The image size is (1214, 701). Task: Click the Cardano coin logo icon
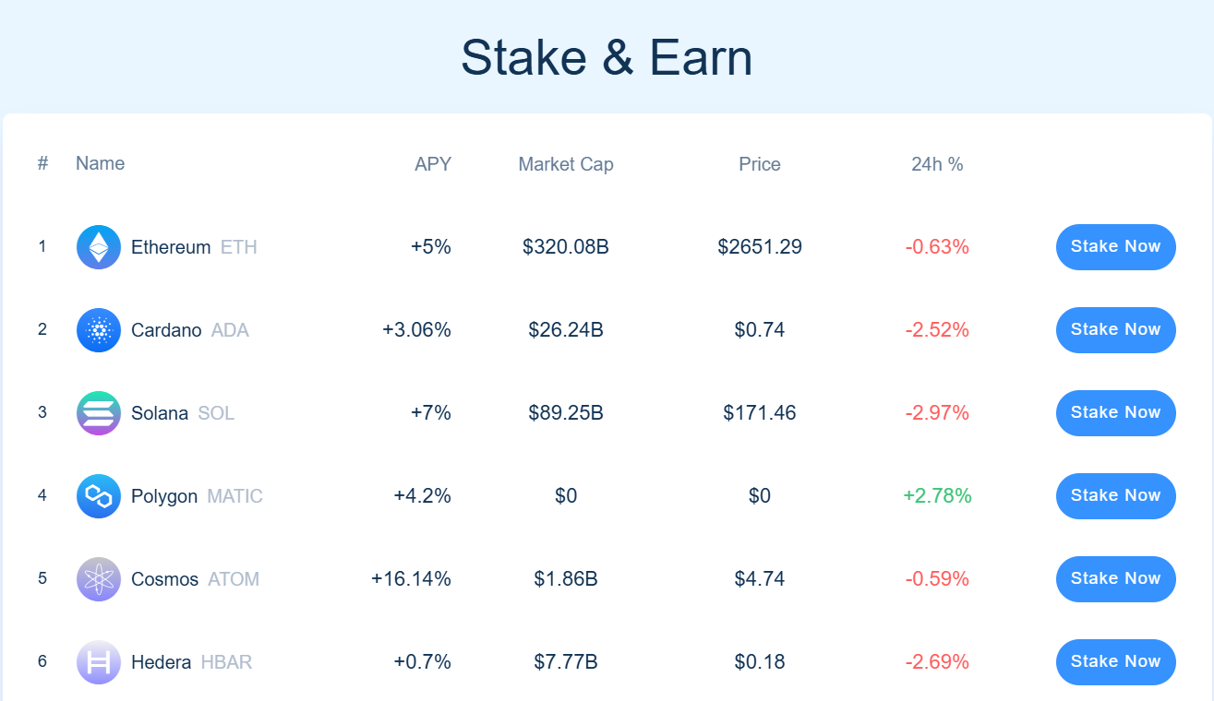[x=99, y=330]
